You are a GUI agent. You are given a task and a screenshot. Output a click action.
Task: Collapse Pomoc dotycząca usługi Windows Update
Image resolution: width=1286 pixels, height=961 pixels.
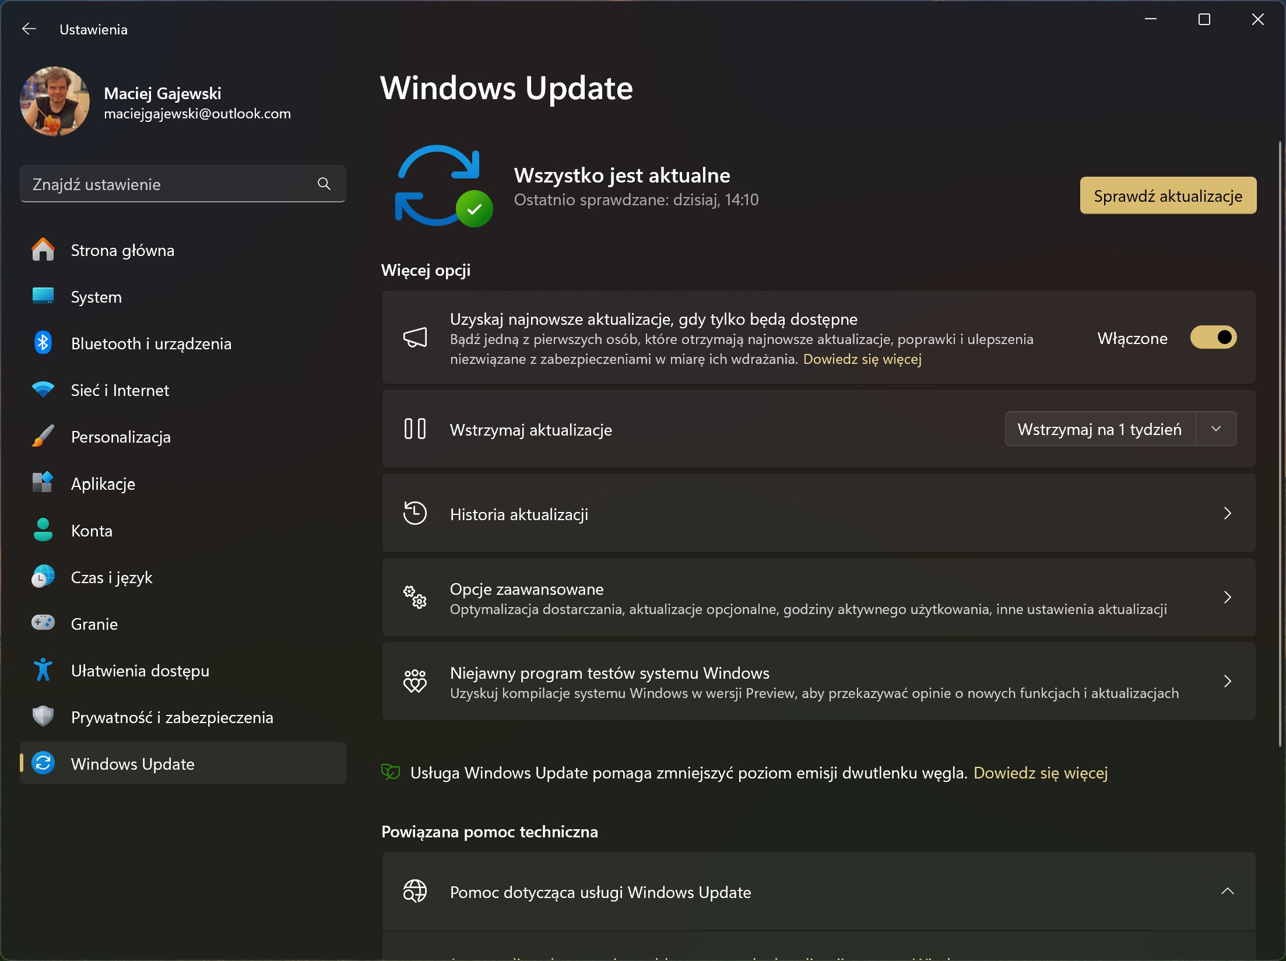pyautogui.click(x=1228, y=891)
